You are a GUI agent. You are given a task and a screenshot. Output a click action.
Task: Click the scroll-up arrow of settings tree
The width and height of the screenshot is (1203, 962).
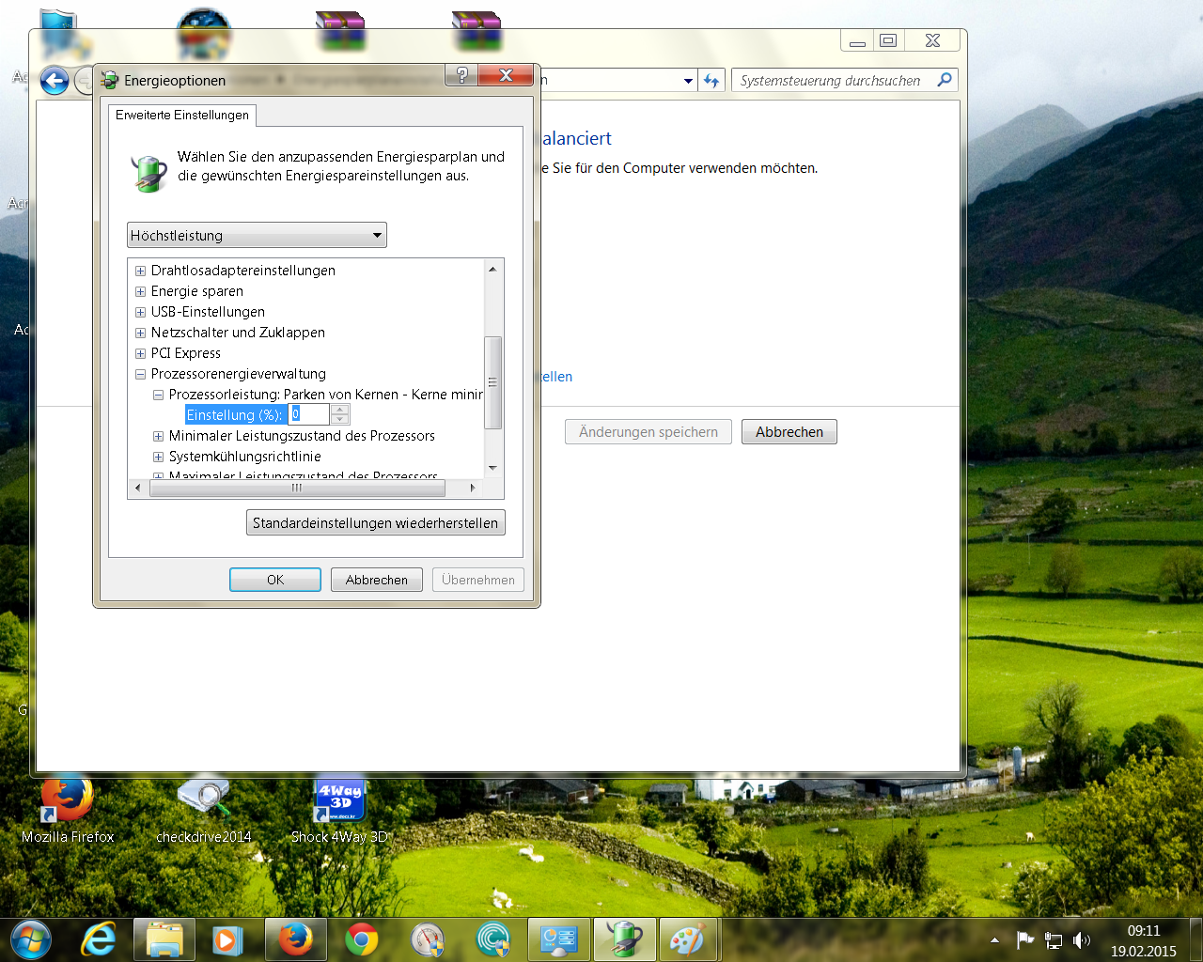coord(492,269)
